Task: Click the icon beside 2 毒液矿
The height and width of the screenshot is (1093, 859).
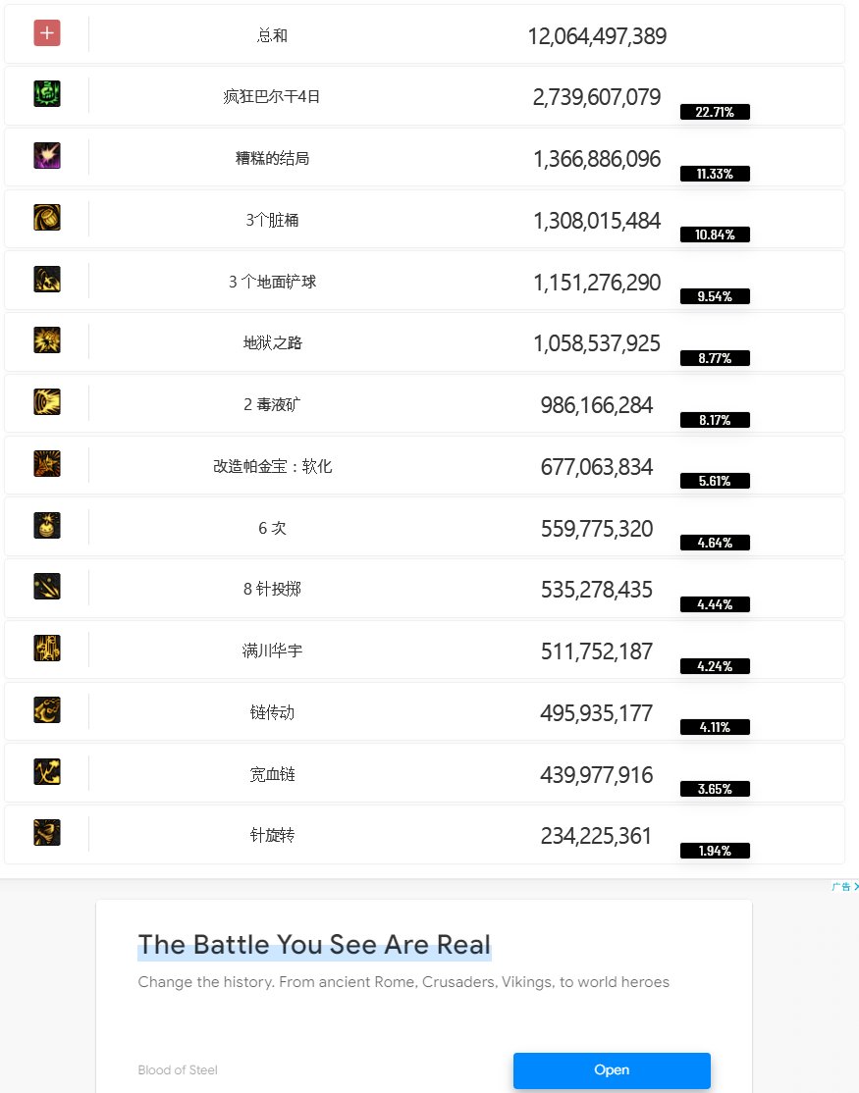Action: tap(47, 401)
